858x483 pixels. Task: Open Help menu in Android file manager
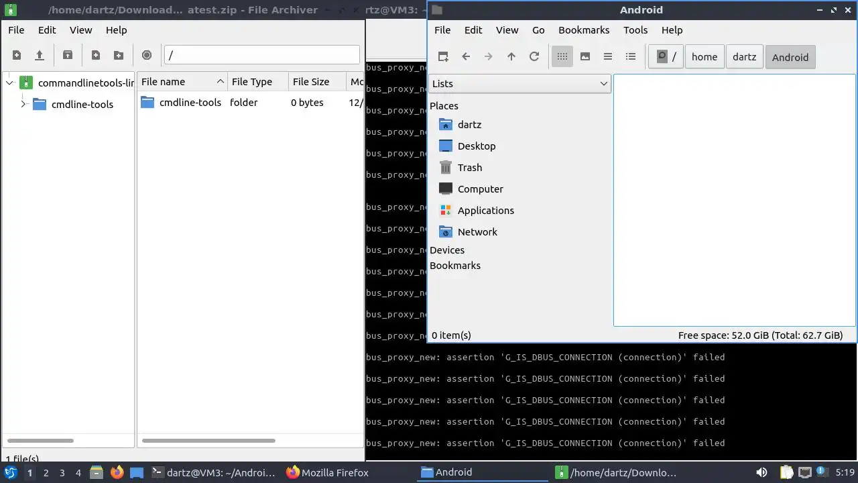(672, 30)
